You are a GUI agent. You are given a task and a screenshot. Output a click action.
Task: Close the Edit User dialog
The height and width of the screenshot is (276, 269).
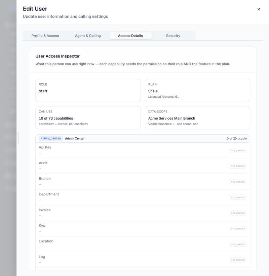tap(259, 9)
